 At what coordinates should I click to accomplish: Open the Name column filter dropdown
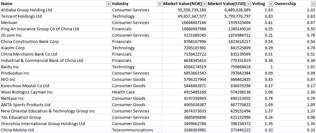pyautogui.click(x=109, y=4)
